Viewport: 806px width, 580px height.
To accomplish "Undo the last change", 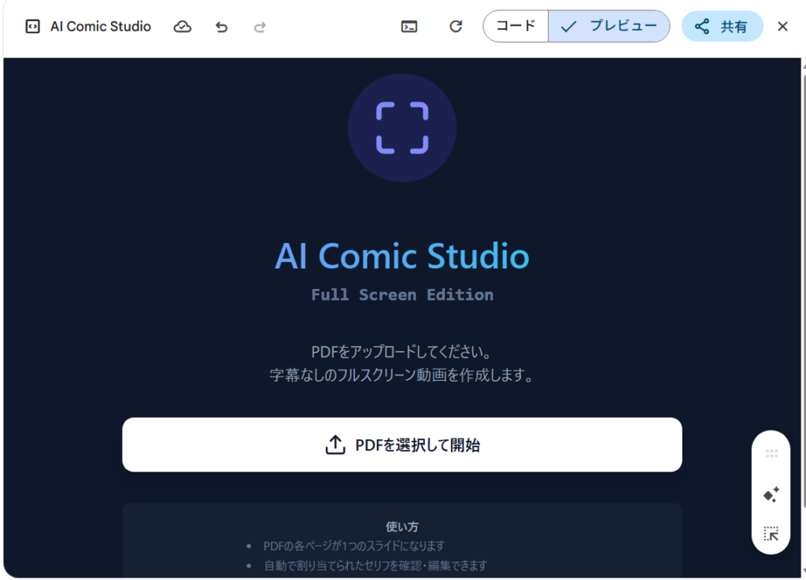I will click(x=222, y=27).
